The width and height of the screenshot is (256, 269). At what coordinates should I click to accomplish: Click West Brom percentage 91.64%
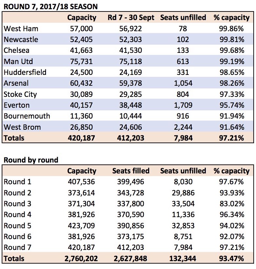pyautogui.click(x=232, y=127)
